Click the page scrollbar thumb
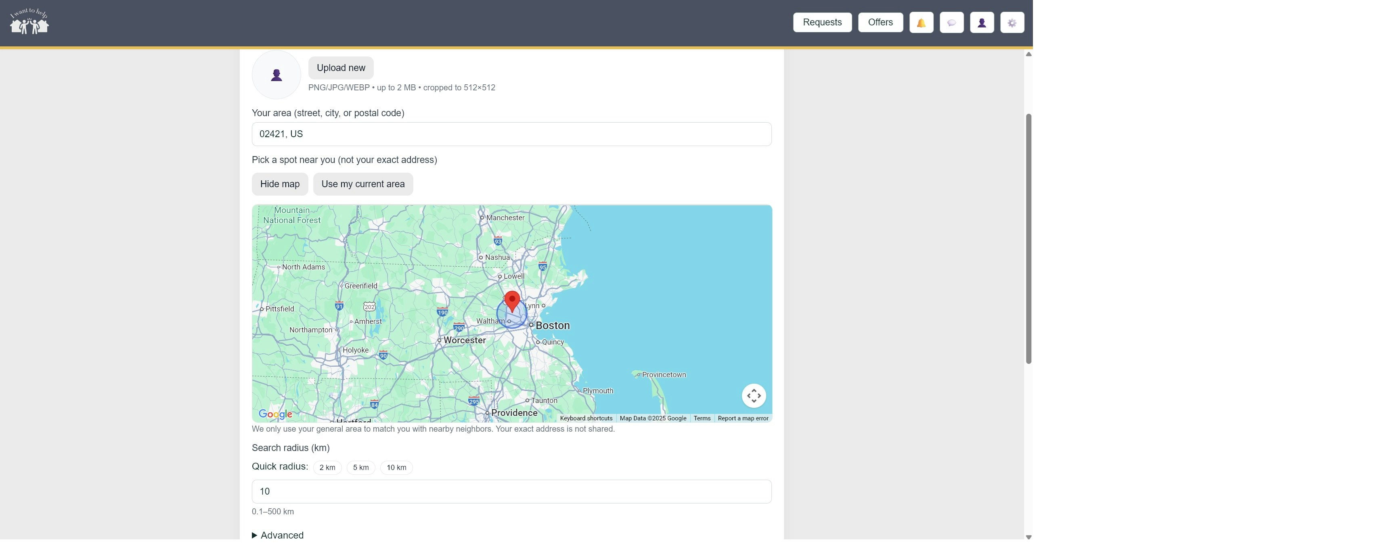This screenshot has width=1395, height=543. coord(1028,239)
